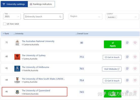Click the search magnifier icon
The width and height of the screenshot is (140, 100).
click(60, 17)
